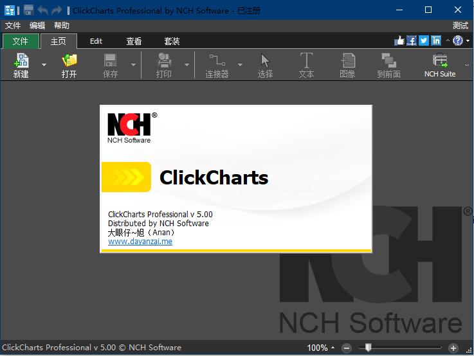474x356 pixels.
Task: Share via the Facebook icon
Action: pyautogui.click(x=412, y=40)
